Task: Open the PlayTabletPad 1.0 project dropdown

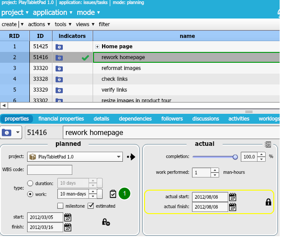Action: point(75,157)
